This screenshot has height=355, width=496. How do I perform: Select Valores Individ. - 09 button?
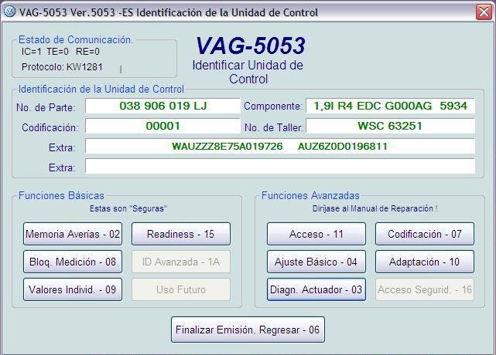[x=73, y=289]
